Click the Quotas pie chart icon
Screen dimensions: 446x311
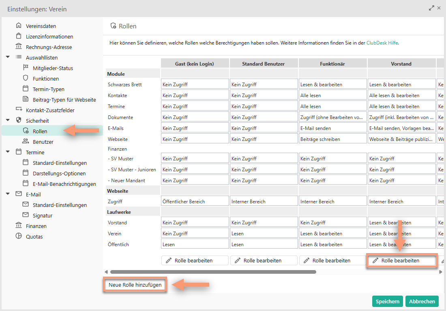click(x=19, y=236)
